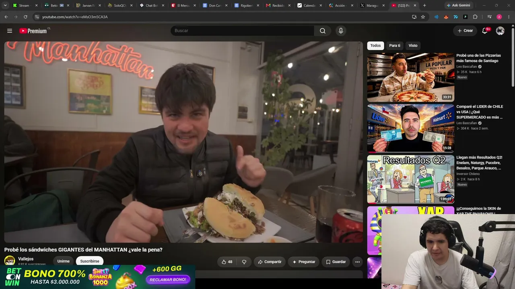Close the Stream tab
Screen dimensions: 515x289
pyautogui.click(x=36, y=6)
